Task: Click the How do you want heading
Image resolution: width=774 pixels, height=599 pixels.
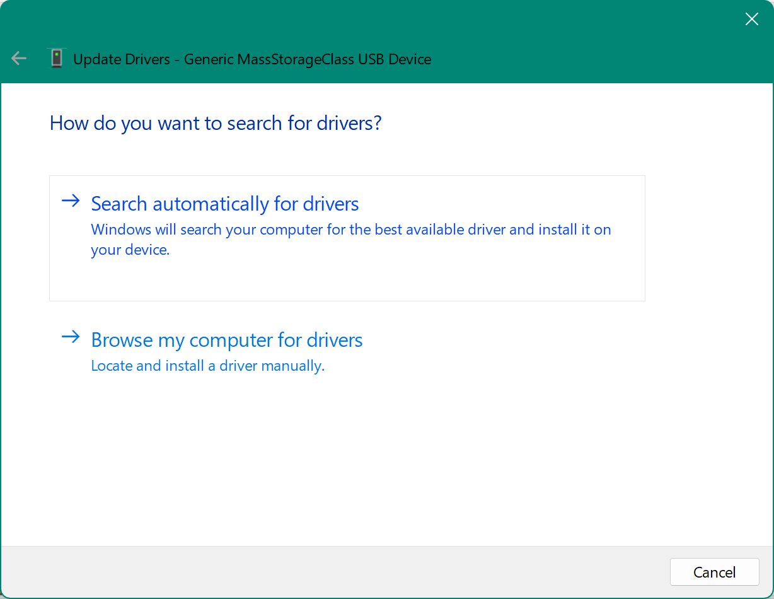Action: click(x=215, y=123)
